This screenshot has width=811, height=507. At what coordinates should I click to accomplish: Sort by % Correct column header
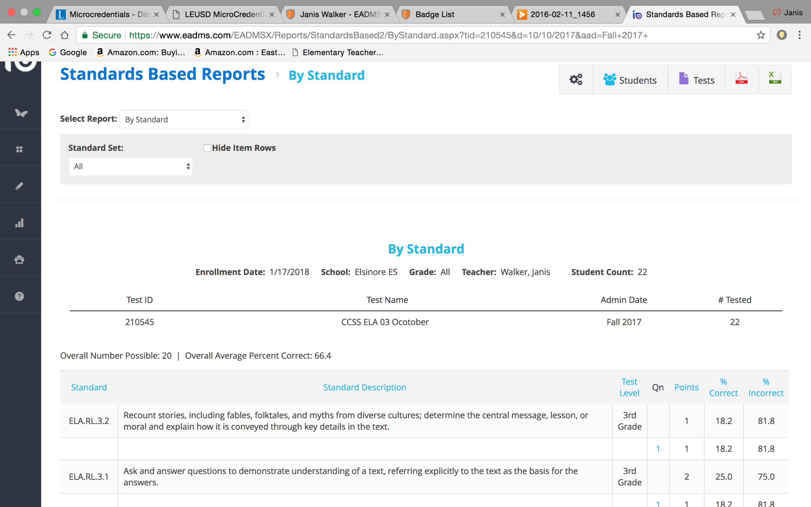(723, 387)
